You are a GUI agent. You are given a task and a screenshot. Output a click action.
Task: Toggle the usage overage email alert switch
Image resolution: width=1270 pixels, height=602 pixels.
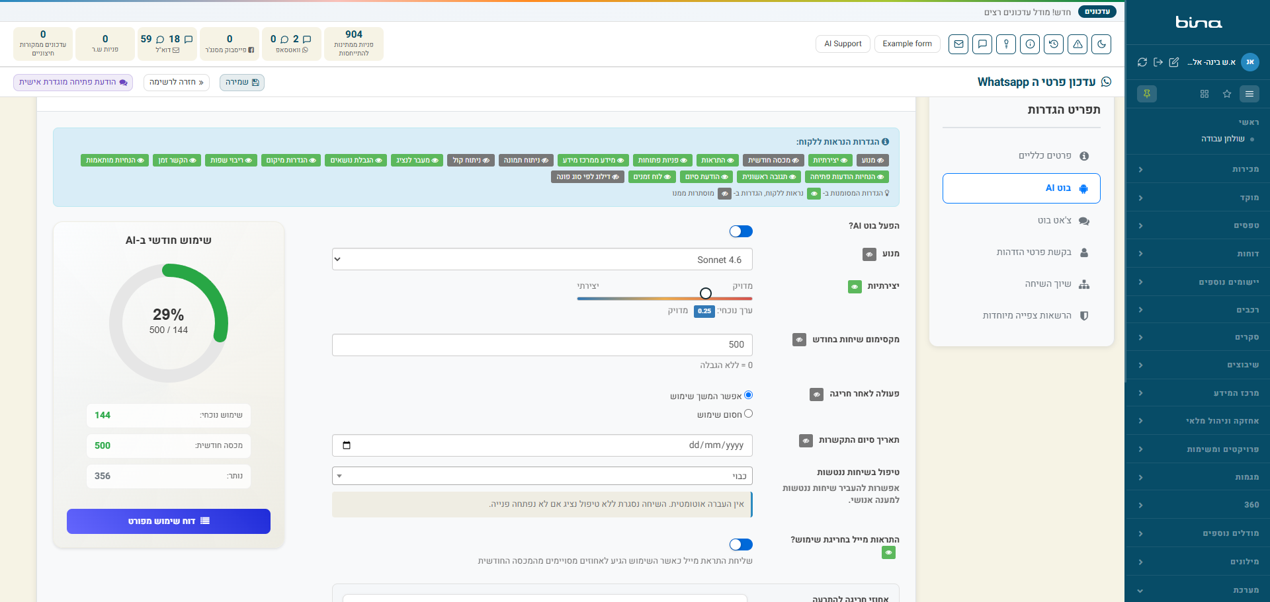coord(741,545)
